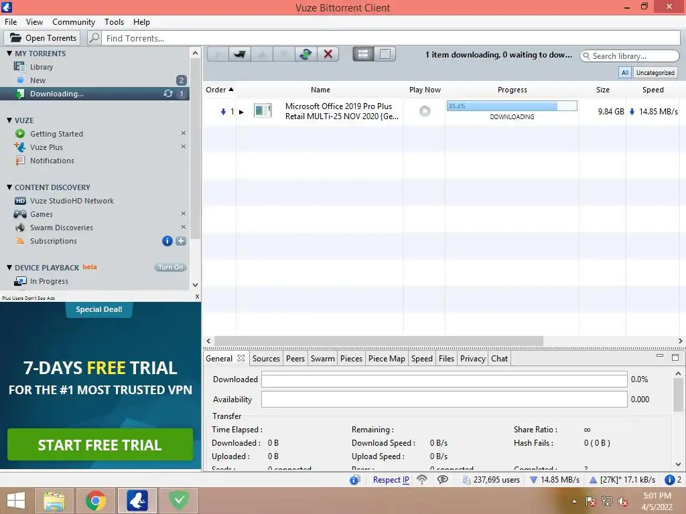Open Vuze StudioHD Network

tap(72, 201)
